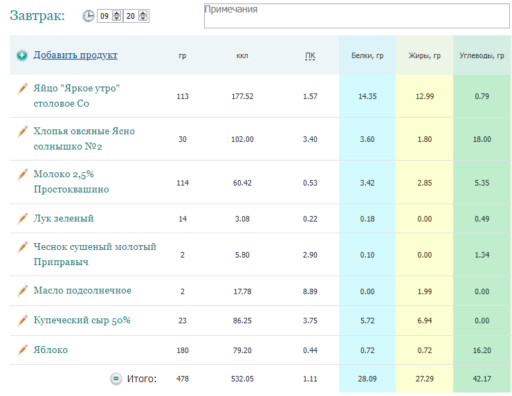512x396 pixels.
Task: Click the Итого label
Action: 142,379
